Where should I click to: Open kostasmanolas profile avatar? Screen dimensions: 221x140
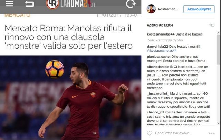[151, 9]
